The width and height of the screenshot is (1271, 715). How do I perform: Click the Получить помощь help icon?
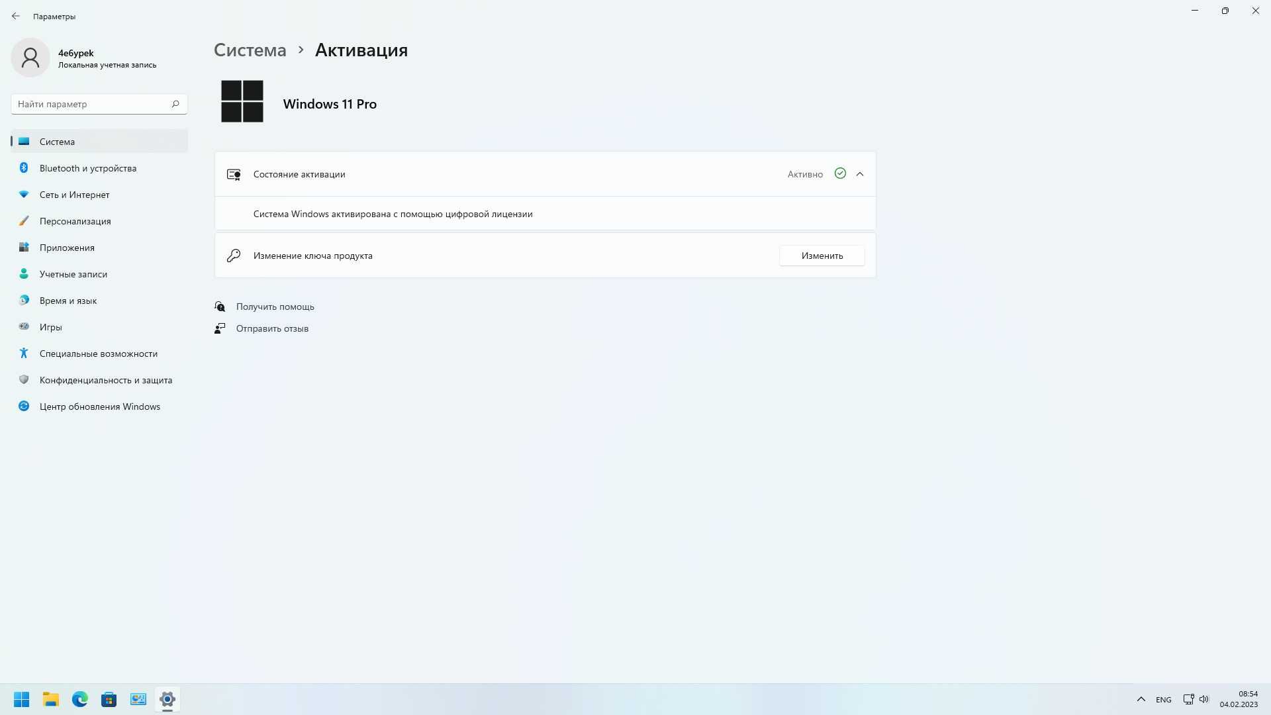(x=220, y=307)
